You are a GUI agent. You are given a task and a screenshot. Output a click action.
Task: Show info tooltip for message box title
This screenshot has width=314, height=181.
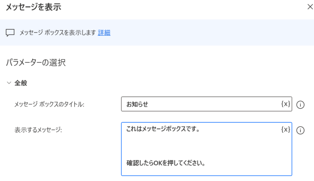pyautogui.click(x=300, y=105)
